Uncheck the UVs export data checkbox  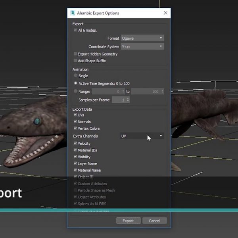pyautogui.click(x=75, y=115)
